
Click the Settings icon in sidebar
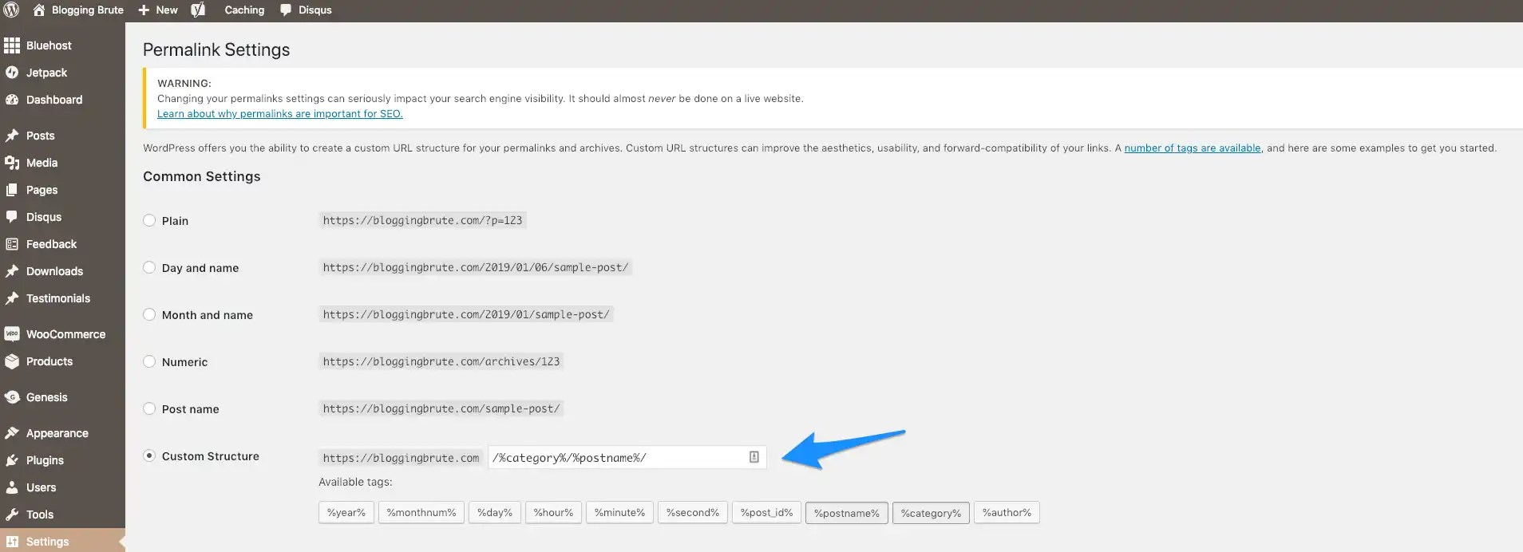(12, 542)
